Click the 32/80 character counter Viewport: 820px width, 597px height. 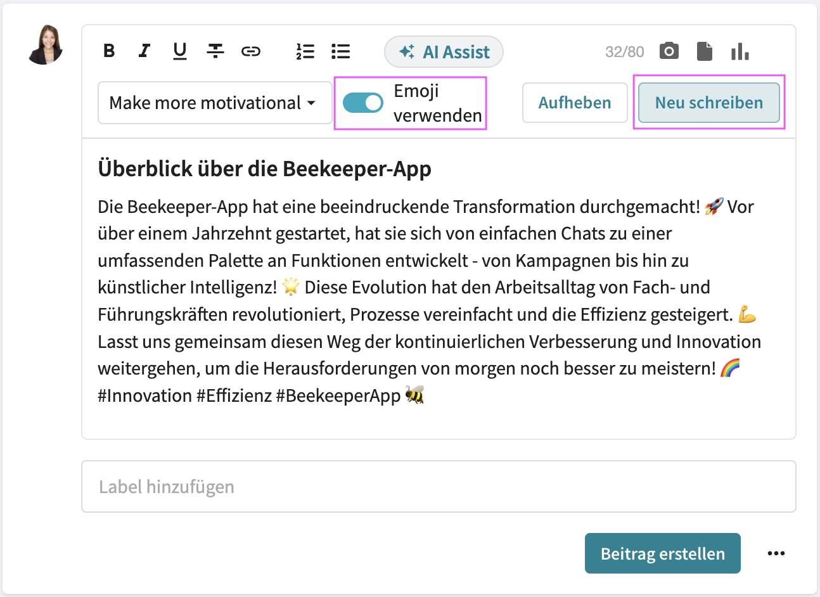click(x=624, y=51)
